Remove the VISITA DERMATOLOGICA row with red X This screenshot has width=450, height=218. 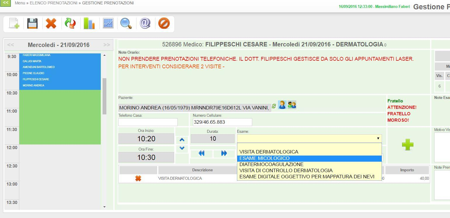pyautogui.click(x=138, y=178)
